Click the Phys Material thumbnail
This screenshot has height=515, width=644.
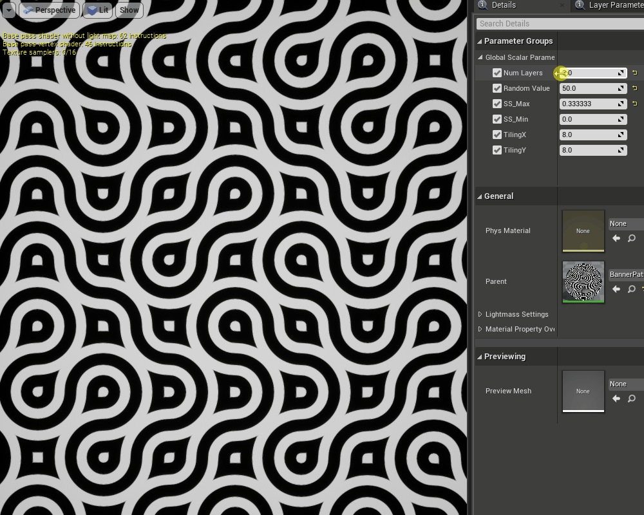[x=583, y=231]
